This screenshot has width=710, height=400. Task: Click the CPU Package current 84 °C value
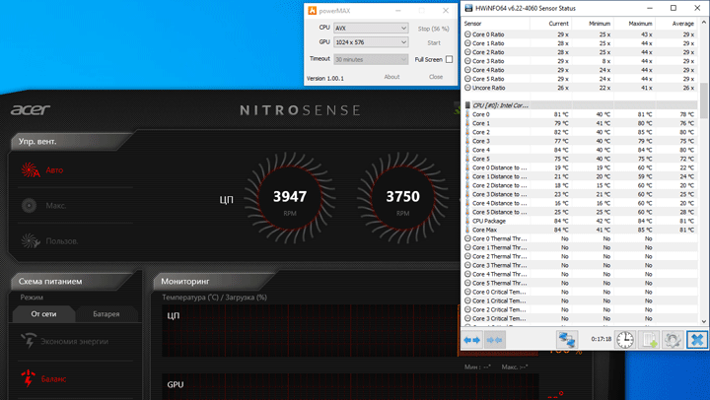click(561, 221)
